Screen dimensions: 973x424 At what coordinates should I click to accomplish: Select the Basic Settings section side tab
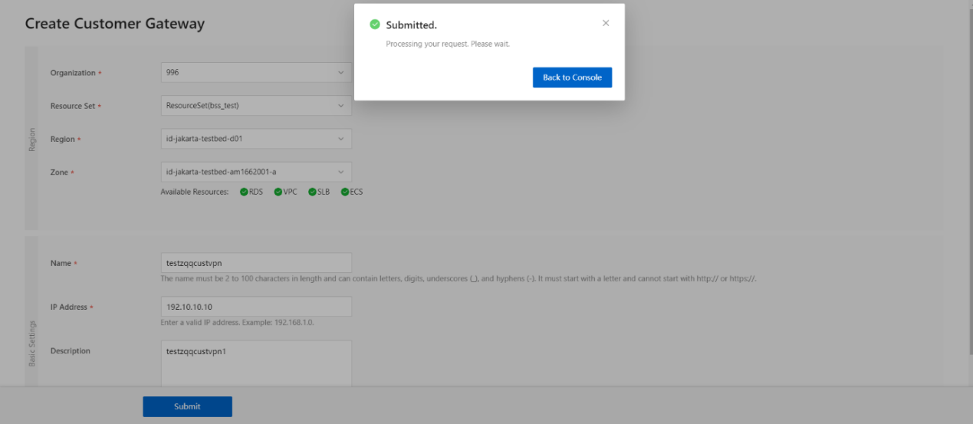pos(31,343)
